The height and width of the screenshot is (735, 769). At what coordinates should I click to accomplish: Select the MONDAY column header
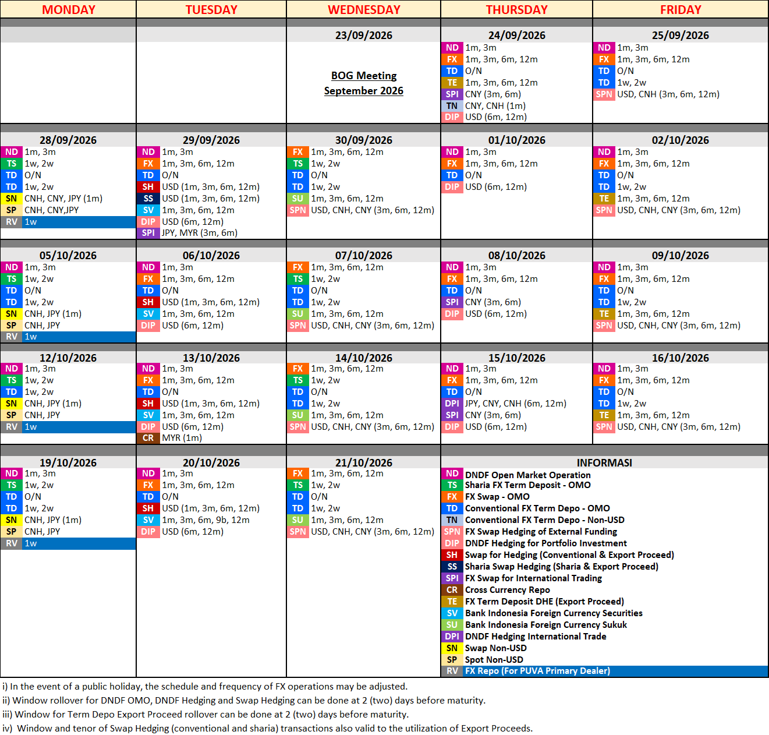click(x=68, y=9)
